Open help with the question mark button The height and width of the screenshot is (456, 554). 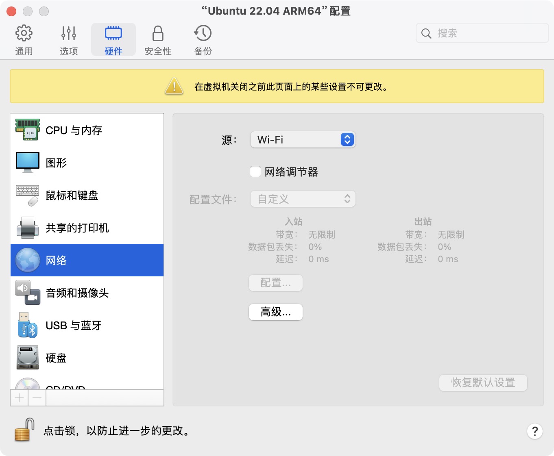coord(535,431)
